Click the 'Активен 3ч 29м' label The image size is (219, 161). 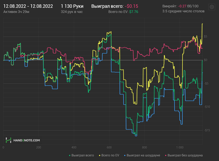pyautogui.click(x=16, y=12)
